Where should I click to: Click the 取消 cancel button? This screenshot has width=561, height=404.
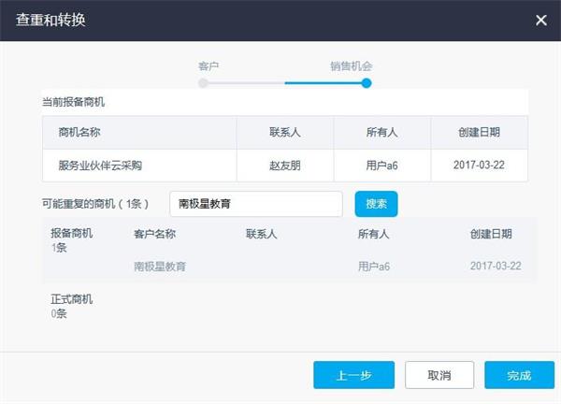point(439,375)
